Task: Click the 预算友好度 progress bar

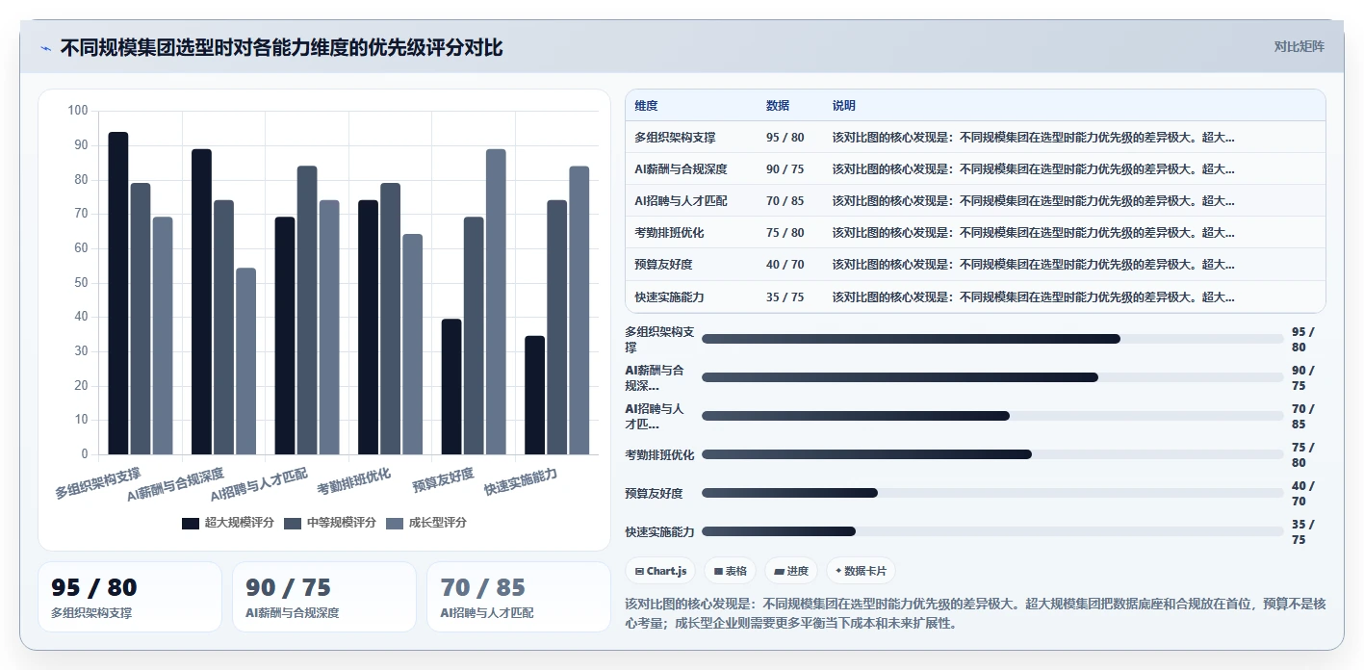Action: (992, 493)
